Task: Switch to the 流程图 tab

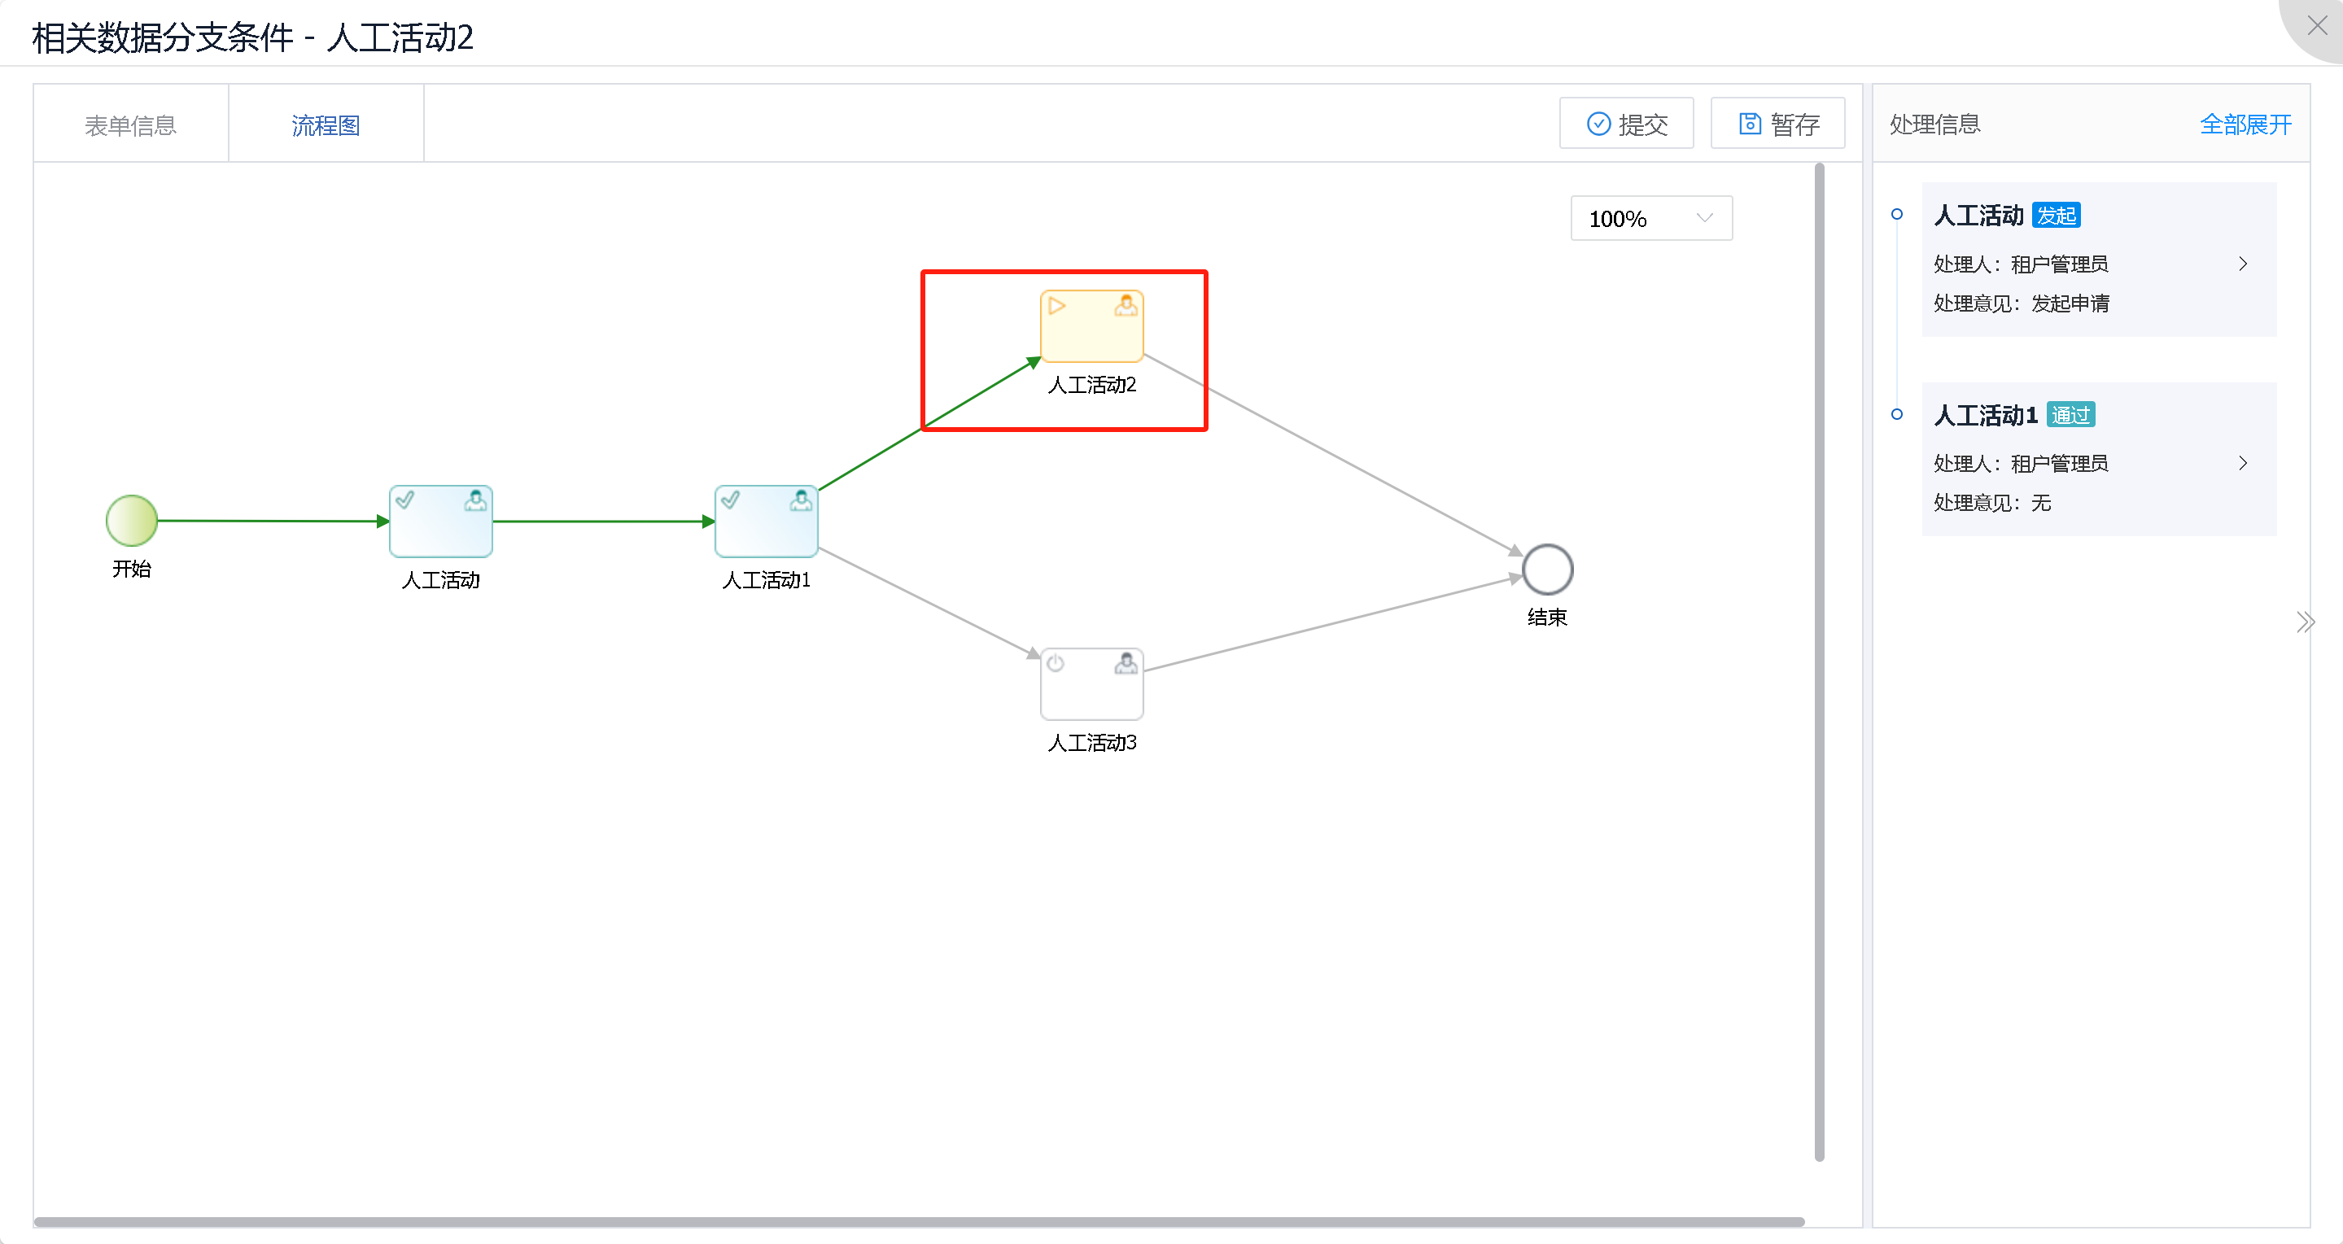Action: (326, 124)
